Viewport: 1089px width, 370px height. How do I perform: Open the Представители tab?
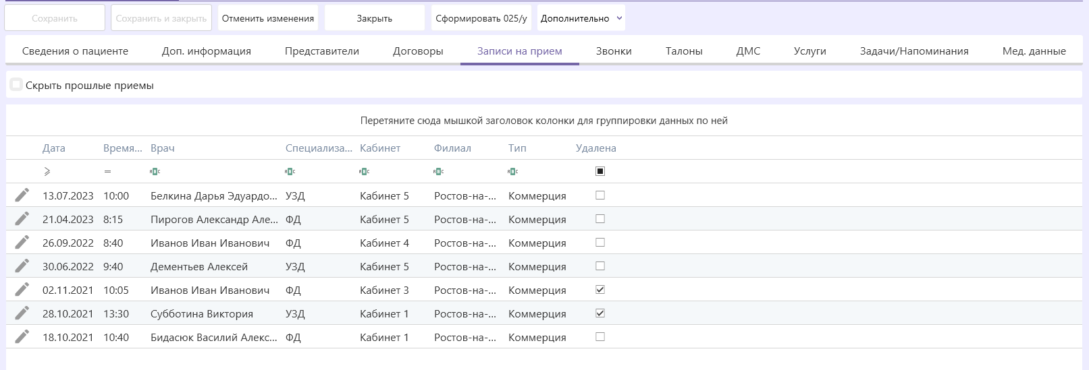[322, 51]
